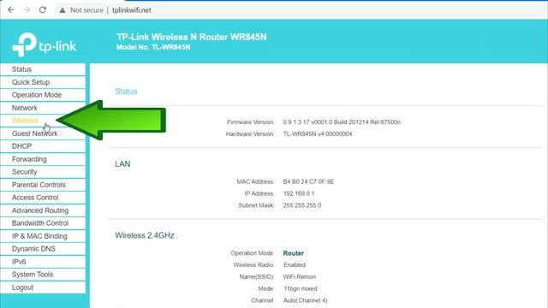Open the Security menu item
Screen dimensions: 548x308
click(x=43, y=172)
